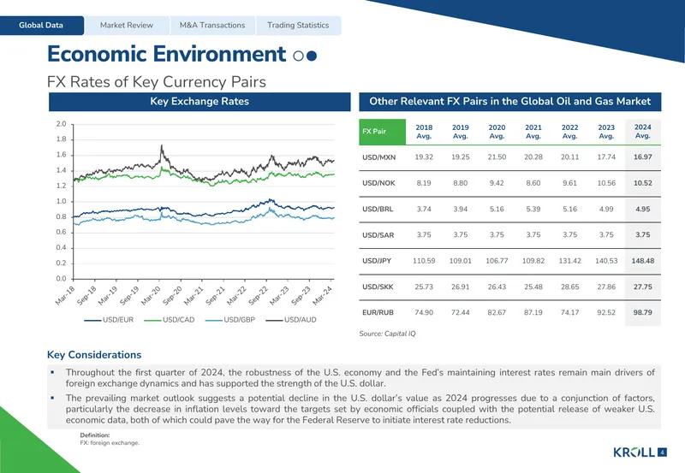This screenshot has width=685, height=473.
Task: Click the USD/CAD green legend swatch
Action: tap(152, 320)
